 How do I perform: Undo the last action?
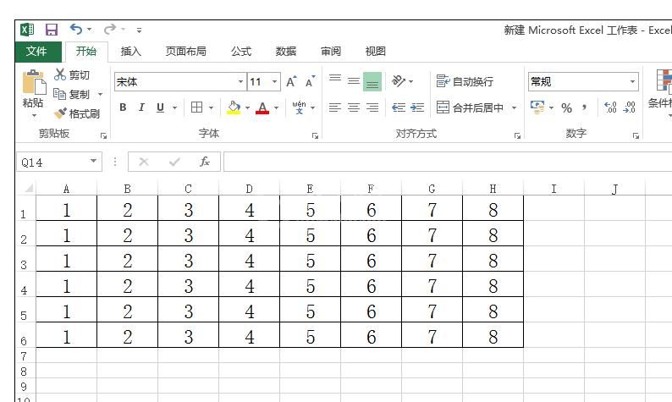point(76,29)
